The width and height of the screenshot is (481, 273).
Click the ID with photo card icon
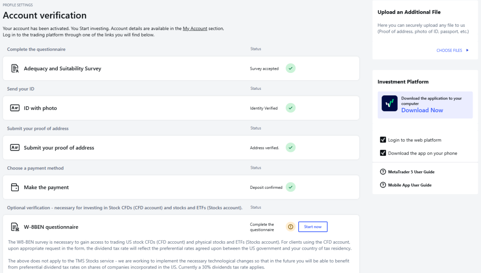(15, 108)
